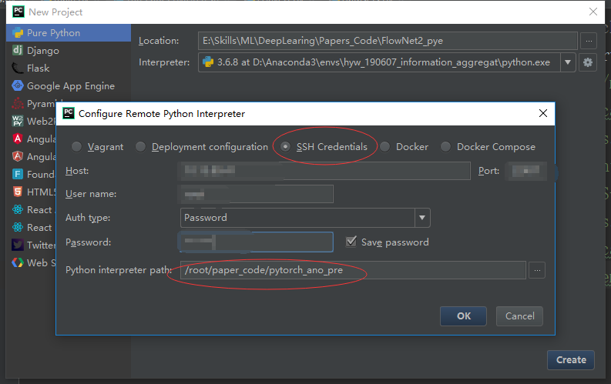Focus the Location path field
611x384 pixels.
(388, 41)
